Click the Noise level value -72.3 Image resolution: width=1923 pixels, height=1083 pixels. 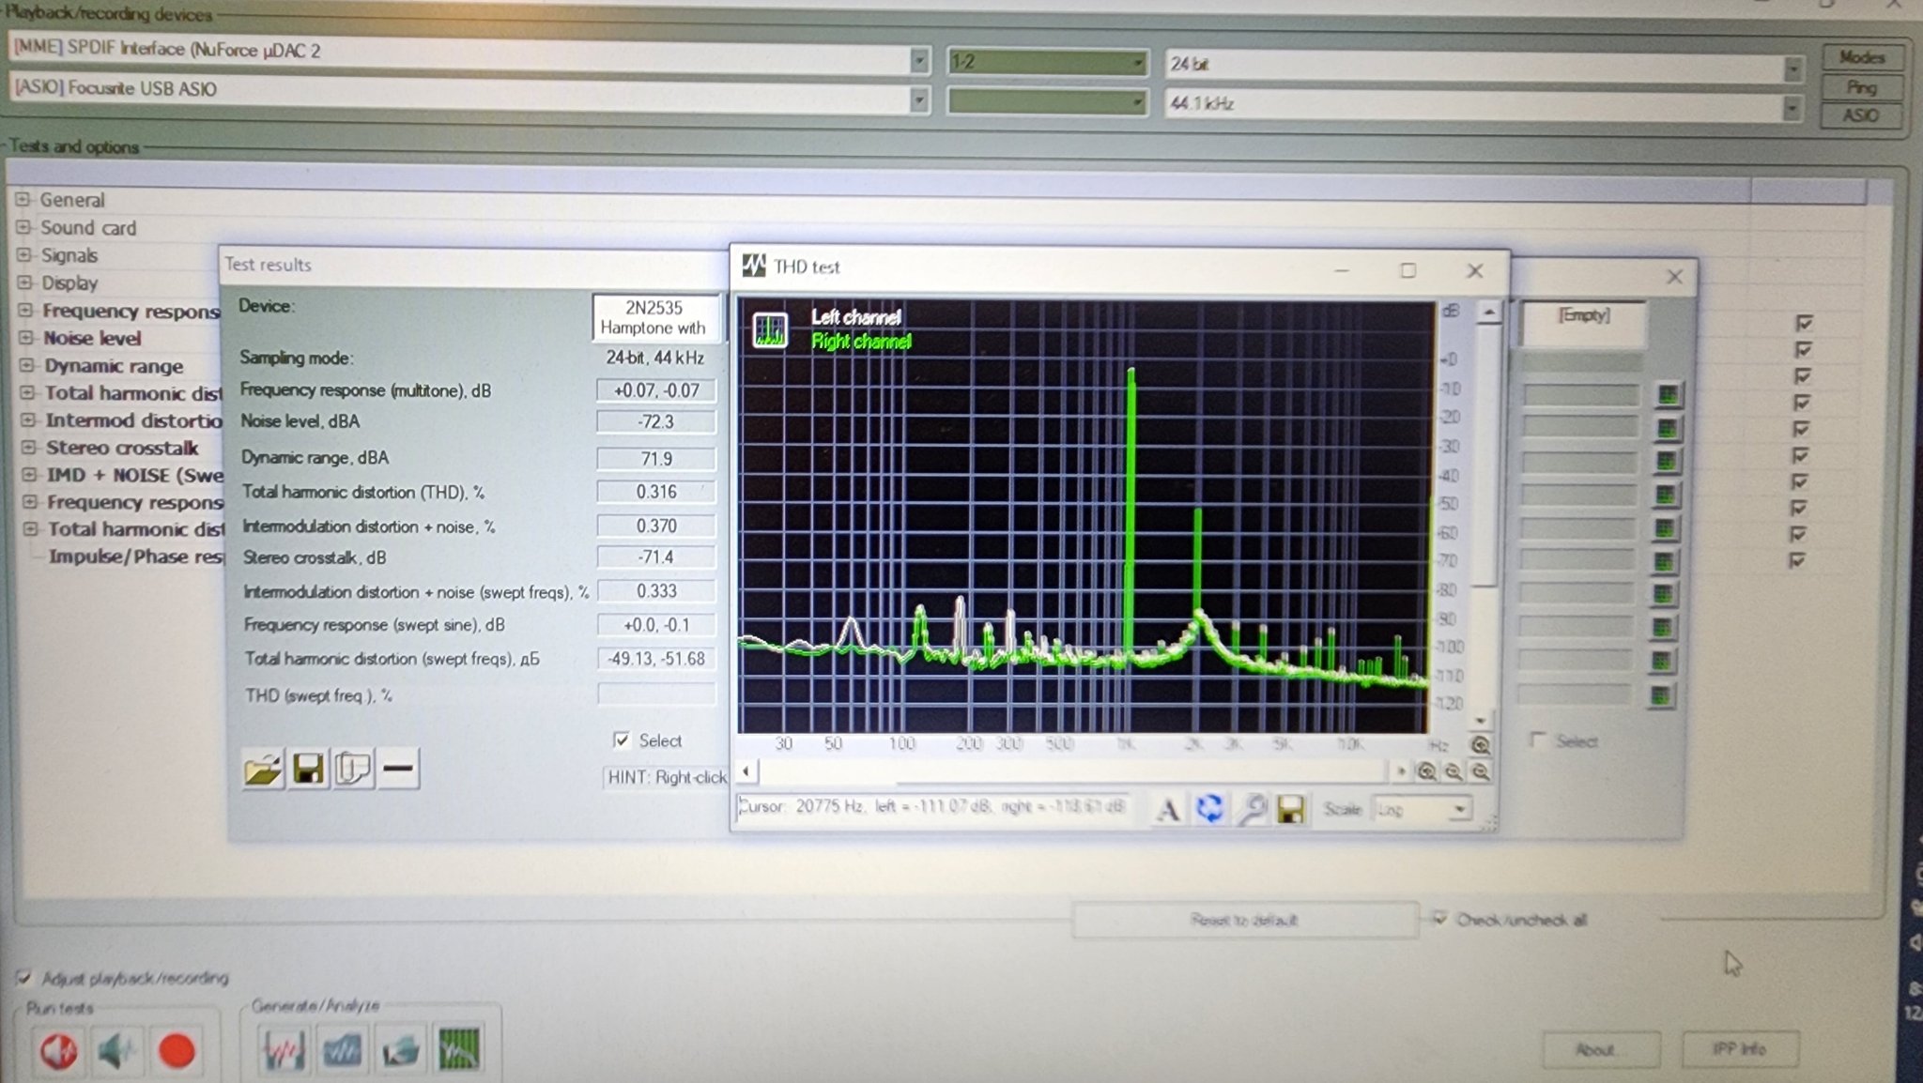655,422
